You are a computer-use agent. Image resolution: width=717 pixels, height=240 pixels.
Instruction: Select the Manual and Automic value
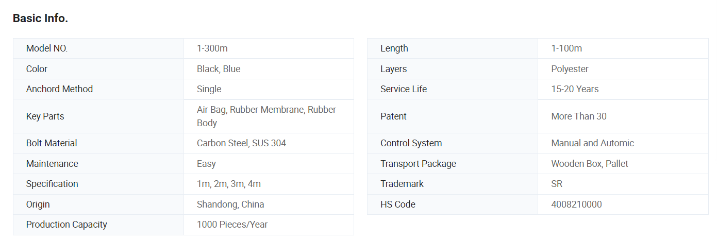pyautogui.click(x=592, y=143)
